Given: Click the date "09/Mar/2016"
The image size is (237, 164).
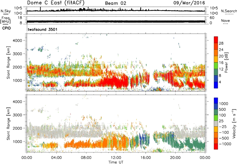Looking at the screenshot, I should pyautogui.click(x=189, y=3).
